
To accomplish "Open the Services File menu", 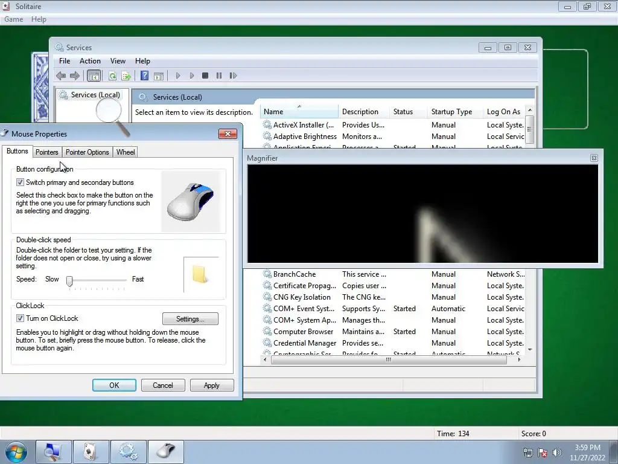I will tap(64, 61).
